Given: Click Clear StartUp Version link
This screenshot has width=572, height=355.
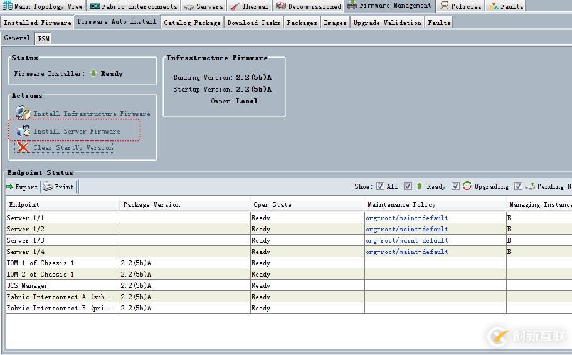Looking at the screenshot, I should (73, 148).
